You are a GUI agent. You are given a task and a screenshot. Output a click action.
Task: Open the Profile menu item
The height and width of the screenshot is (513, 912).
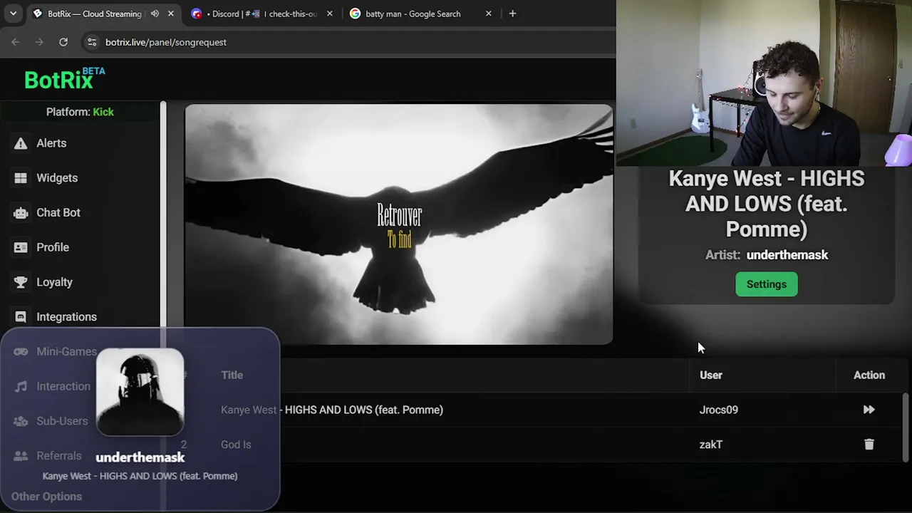coord(53,247)
